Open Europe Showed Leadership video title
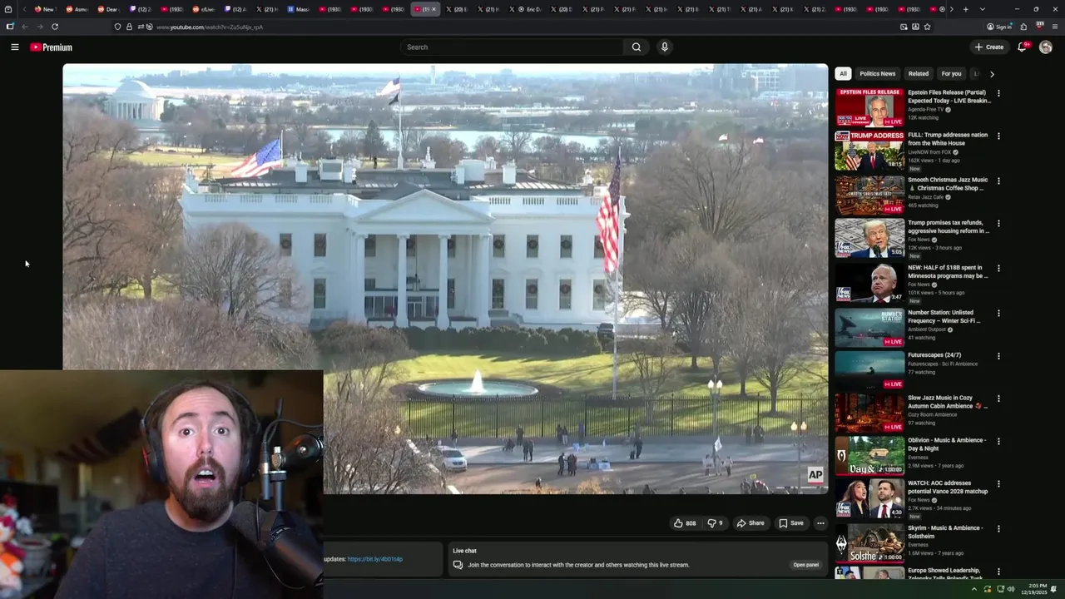Viewport: 1065px width, 599px height. pyautogui.click(x=945, y=574)
